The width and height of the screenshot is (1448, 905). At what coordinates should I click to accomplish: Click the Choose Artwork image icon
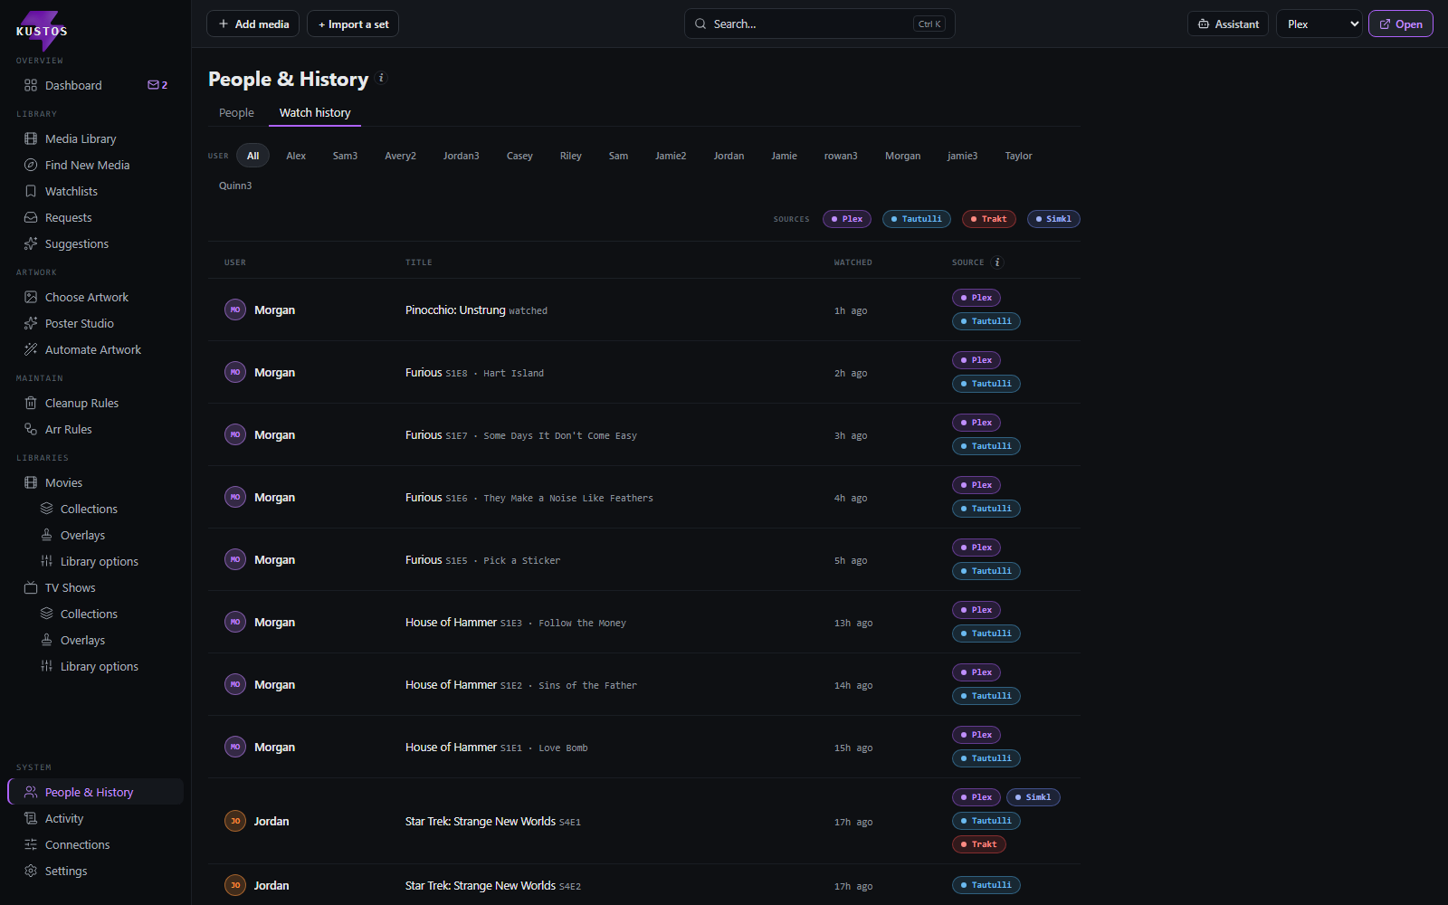pyautogui.click(x=31, y=297)
